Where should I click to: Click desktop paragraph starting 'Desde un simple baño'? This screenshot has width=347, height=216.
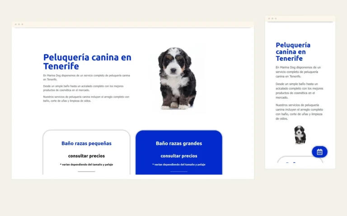click(83, 88)
